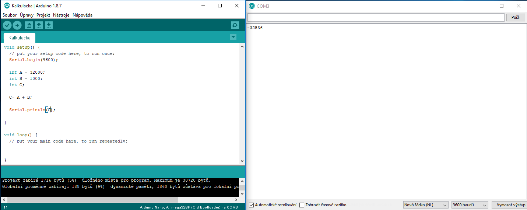Click the Upload arrow icon
This screenshot has width=527, height=210.
click(x=17, y=25)
